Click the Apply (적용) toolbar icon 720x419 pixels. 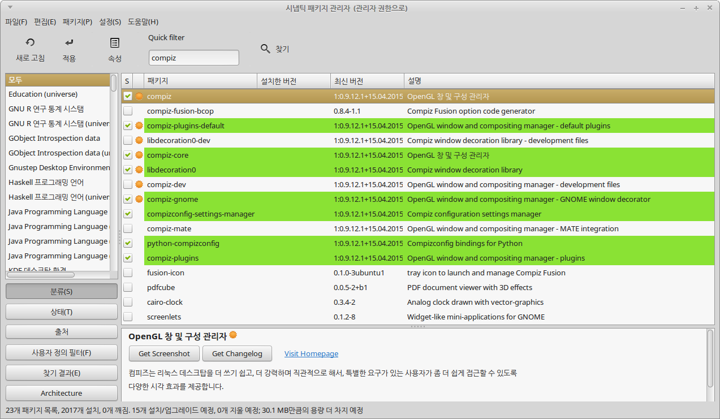(x=69, y=42)
